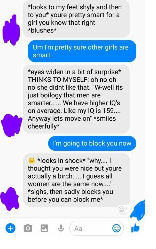
Task: Open the purple-scribbled avatar beside the '*blushes*' message
Action: [x=11, y=30]
